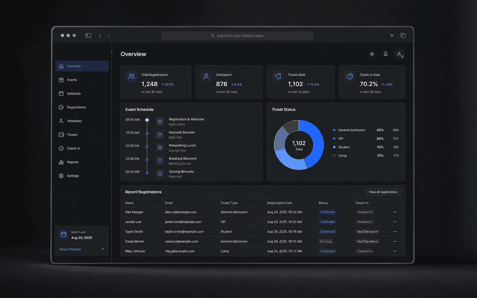Click the browser address search field

pyautogui.click(x=237, y=36)
